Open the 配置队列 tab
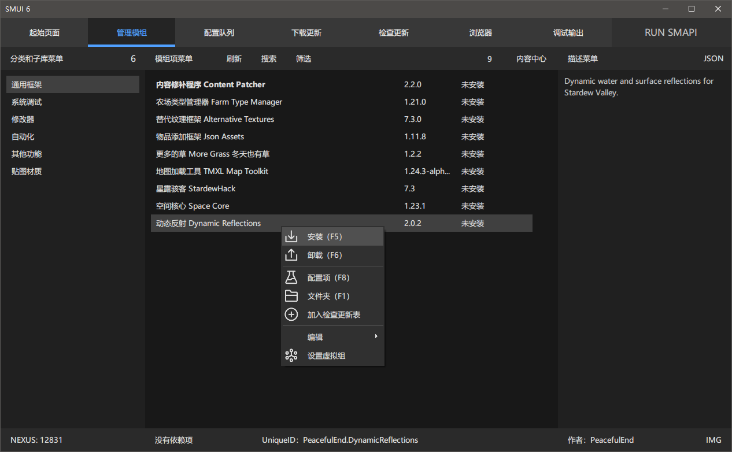Screen dimensions: 732x452 (x=219, y=32)
